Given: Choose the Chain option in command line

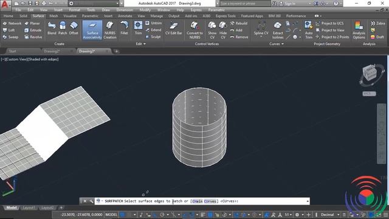Looking at the screenshot, I should pyautogui.click(x=198, y=201).
